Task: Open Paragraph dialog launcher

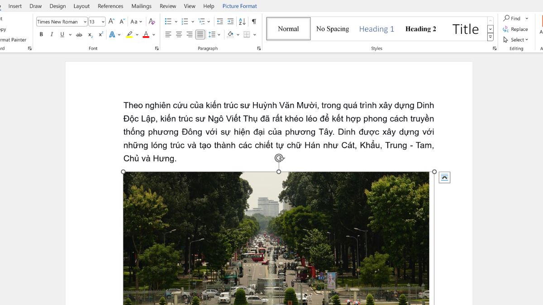Action: click(259, 48)
